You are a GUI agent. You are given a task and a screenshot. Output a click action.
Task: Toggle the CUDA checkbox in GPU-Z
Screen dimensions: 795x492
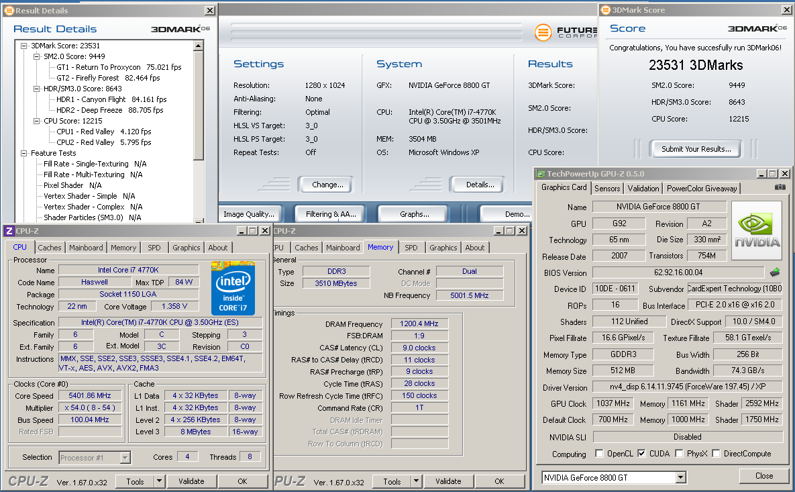[641, 453]
